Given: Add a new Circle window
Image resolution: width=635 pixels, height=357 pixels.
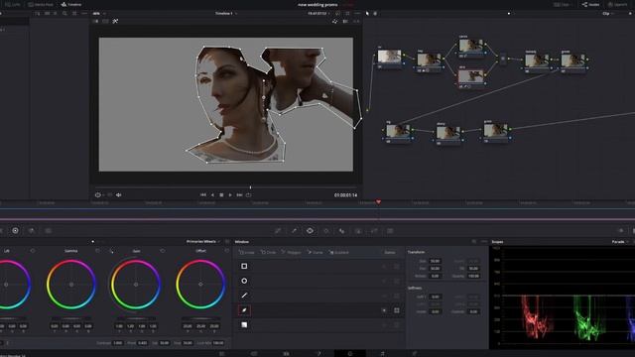Looking at the screenshot, I should click(x=268, y=253).
